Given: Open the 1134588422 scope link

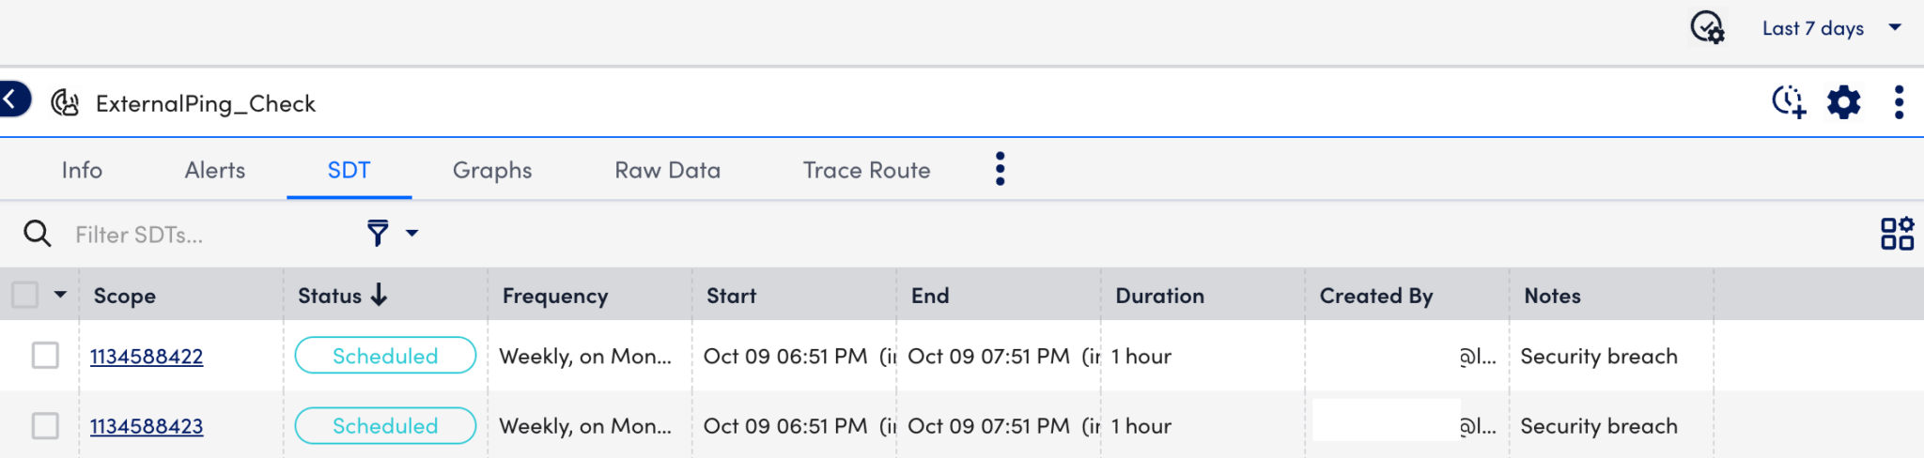Looking at the screenshot, I should click(x=147, y=357).
